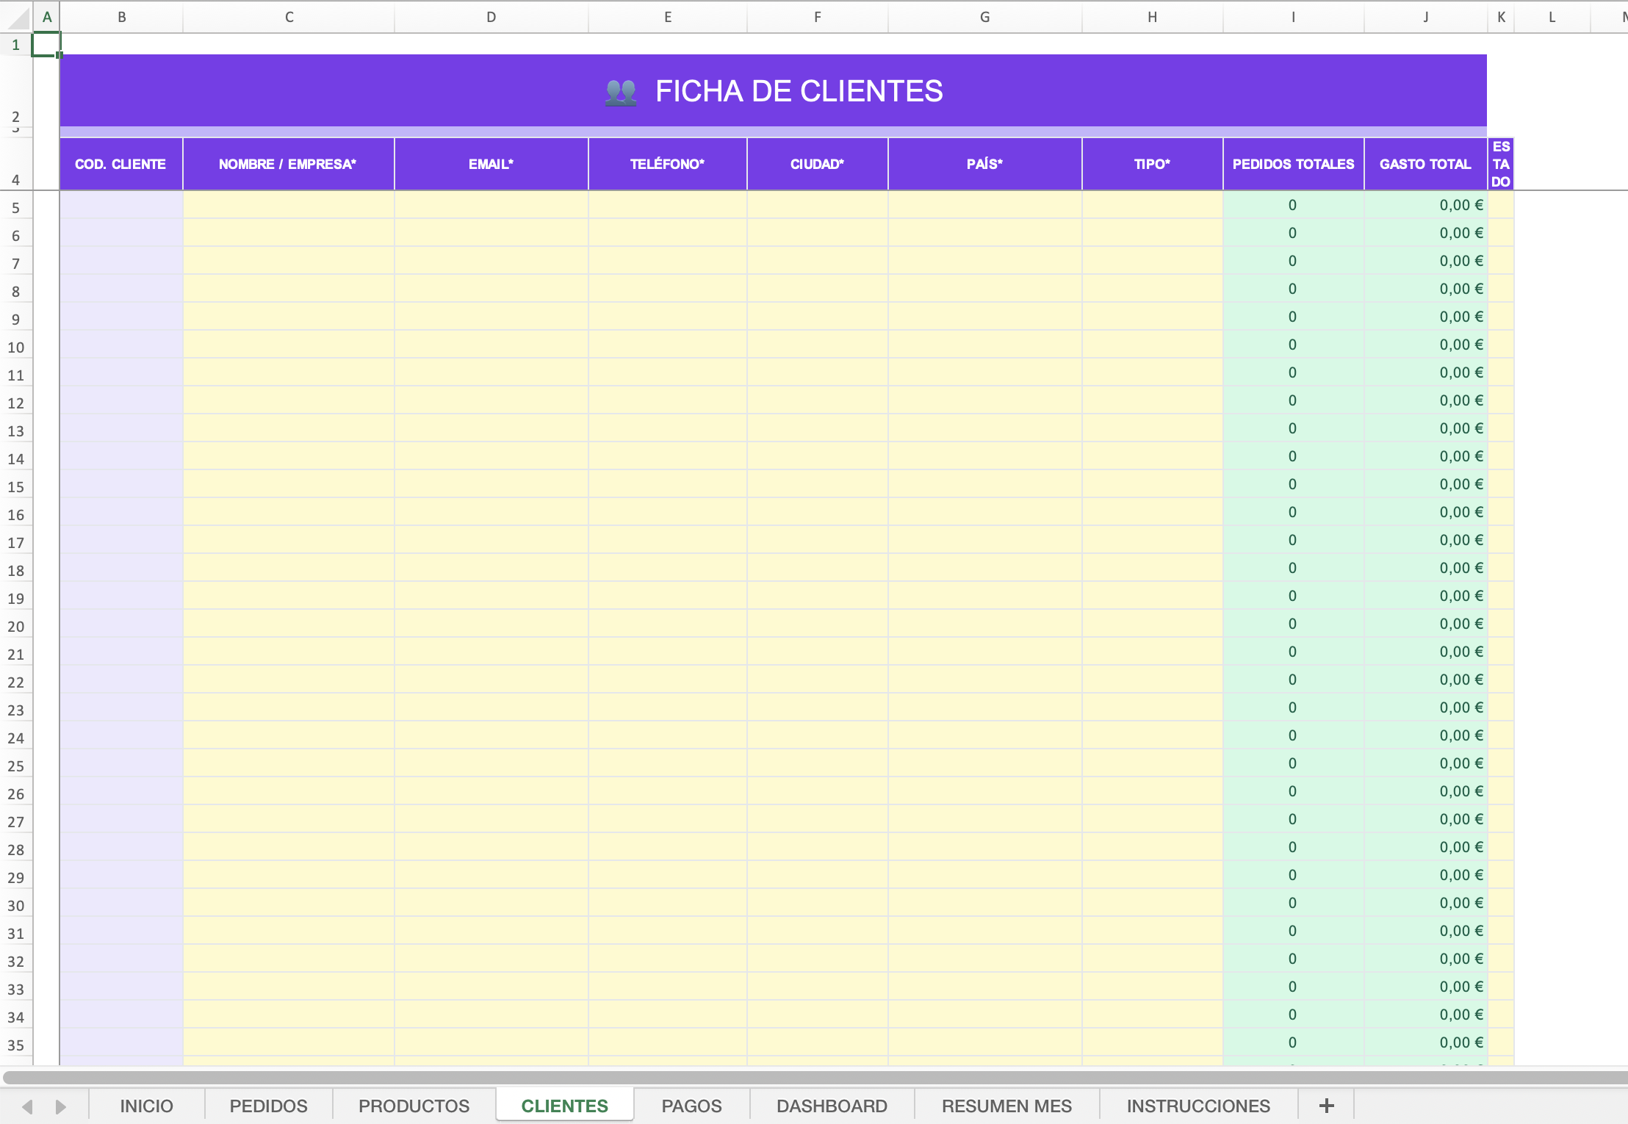Open the DASHBOARD sheet tab
The height and width of the screenshot is (1124, 1628).
832,1106
